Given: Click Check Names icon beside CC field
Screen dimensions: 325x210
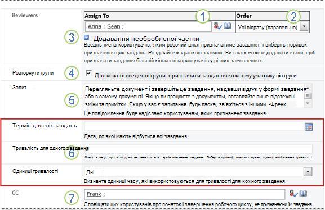Looking at the screenshot, I should (293, 194).
